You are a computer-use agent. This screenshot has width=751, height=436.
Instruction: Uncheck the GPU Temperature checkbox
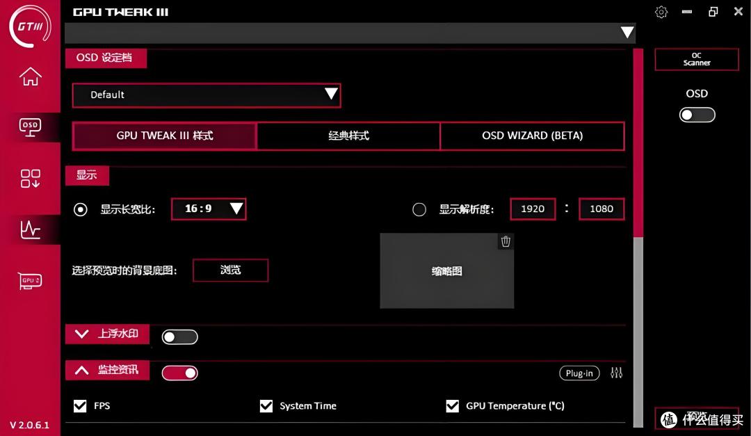pos(452,406)
